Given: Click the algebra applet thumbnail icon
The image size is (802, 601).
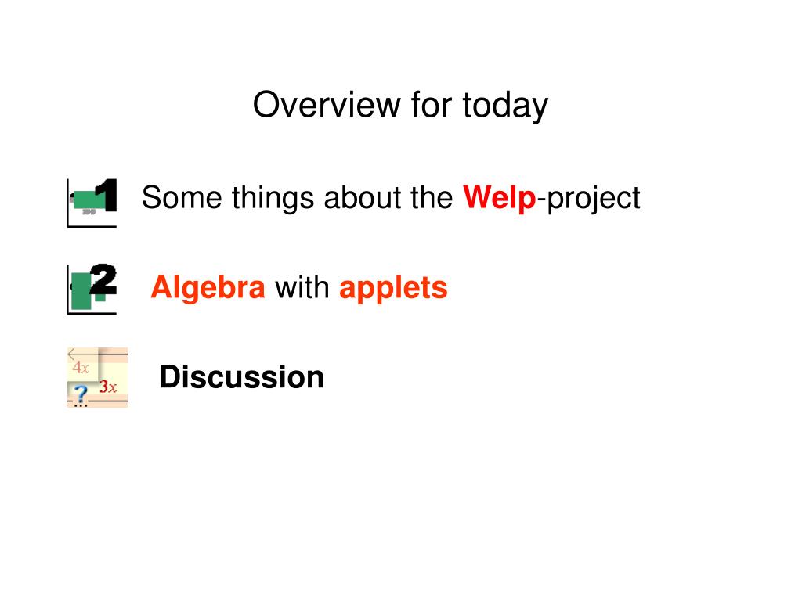Looking at the screenshot, I should (x=97, y=378).
